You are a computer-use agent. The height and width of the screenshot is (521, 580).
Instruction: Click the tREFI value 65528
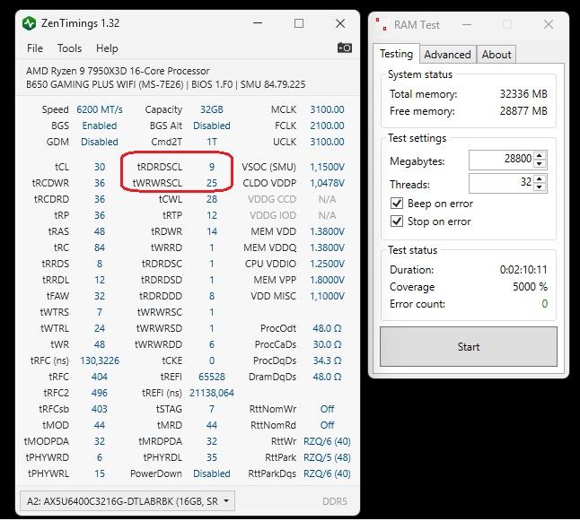212,377
